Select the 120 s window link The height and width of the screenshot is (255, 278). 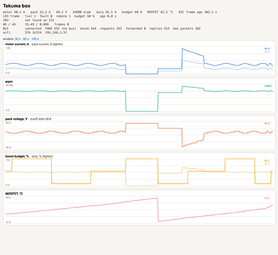35,39
